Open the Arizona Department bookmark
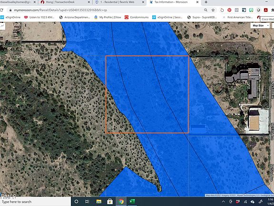Screen dimensions: 274x206 pos(75,17)
